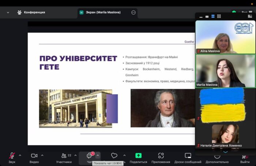This screenshot has height=166, width=256.
Task: Open the chat with unread badge
Action: 90,156
